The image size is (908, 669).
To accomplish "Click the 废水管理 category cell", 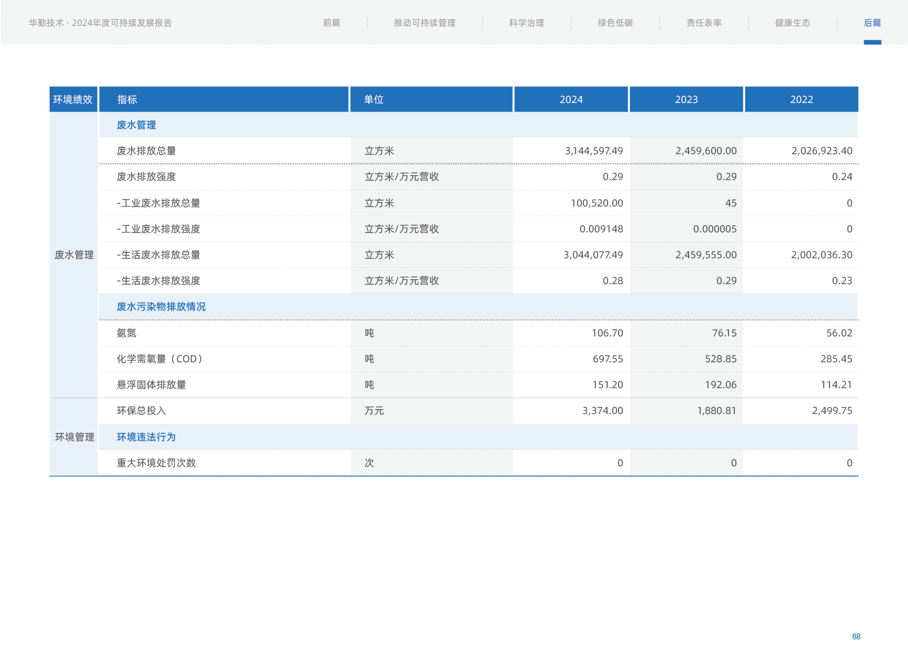I will coord(74,255).
